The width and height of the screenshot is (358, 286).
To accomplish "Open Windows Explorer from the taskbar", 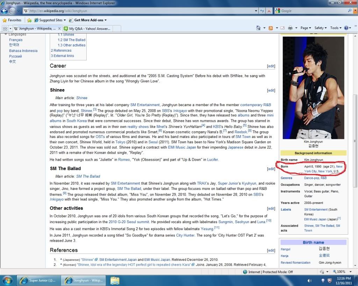I will pos(115,280).
